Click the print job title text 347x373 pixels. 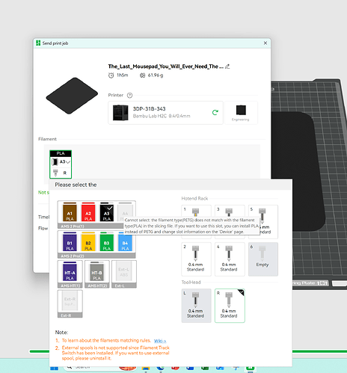(x=165, y=67)
